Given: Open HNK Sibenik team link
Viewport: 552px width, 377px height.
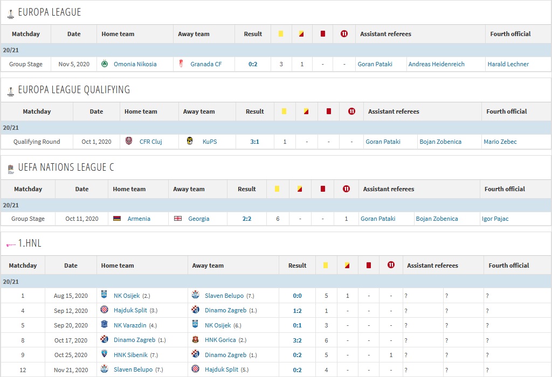Looking at the screenshot, I should pos(130,355).
